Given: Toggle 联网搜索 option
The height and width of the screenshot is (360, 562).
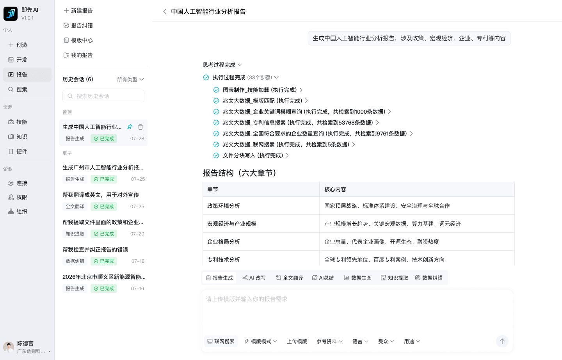Looking at the screenshot, I should pyautogui.click(x=221, y=341).
